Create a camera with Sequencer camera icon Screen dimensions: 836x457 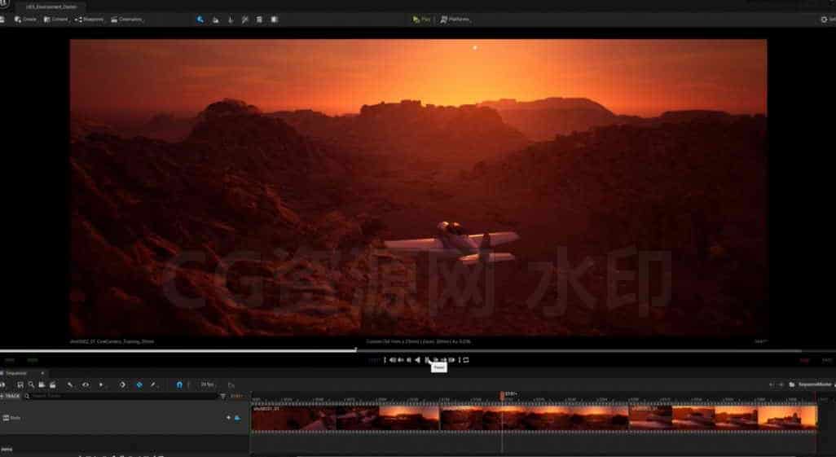tap(42, 384)
